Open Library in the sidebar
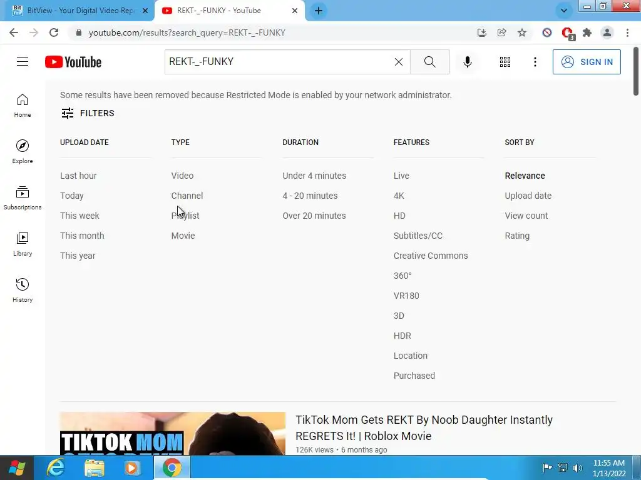Image resolution: width=641 pixels, height=480 pixels. [x=23, y=244]
